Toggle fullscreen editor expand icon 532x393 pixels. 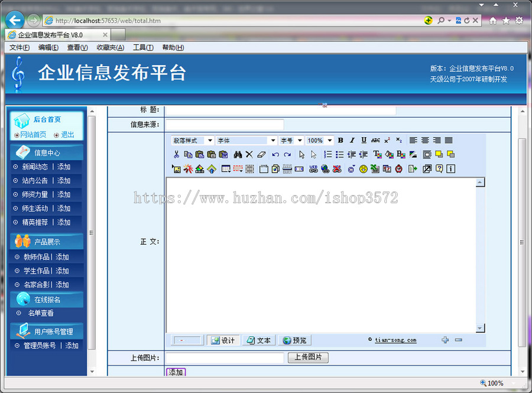point(427,168)
